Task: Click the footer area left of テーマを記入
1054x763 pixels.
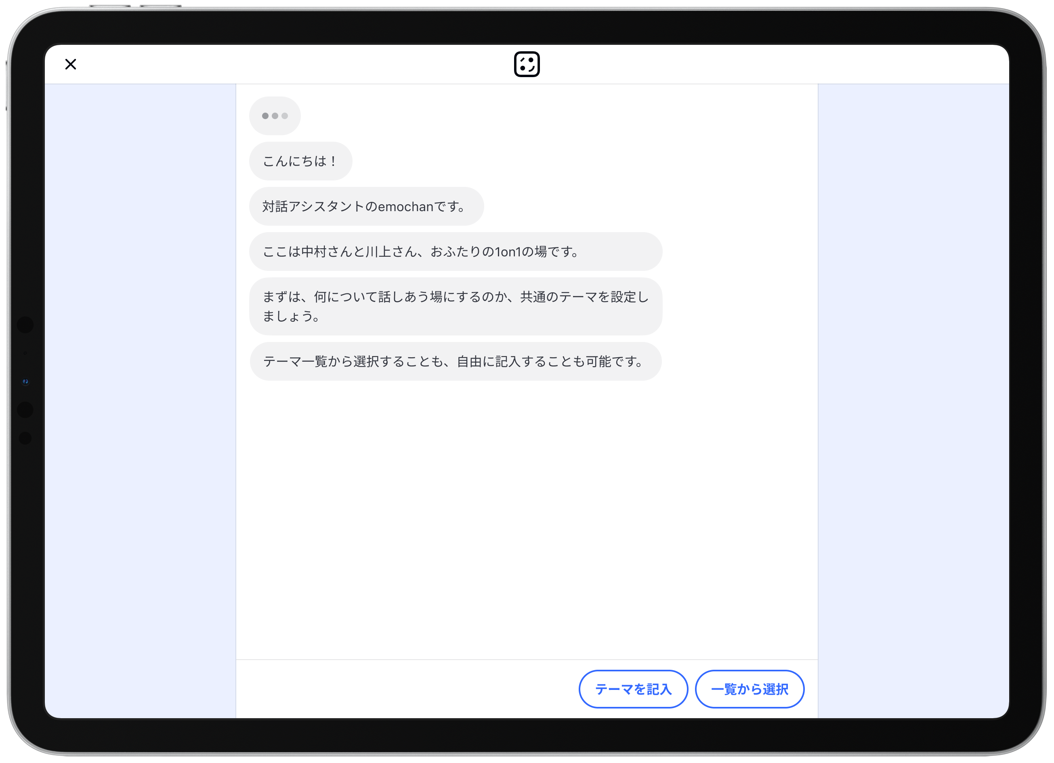Action: click(404, 689)
